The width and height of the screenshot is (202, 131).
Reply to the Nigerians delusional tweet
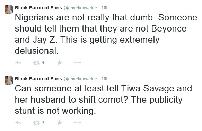[18, 63]
